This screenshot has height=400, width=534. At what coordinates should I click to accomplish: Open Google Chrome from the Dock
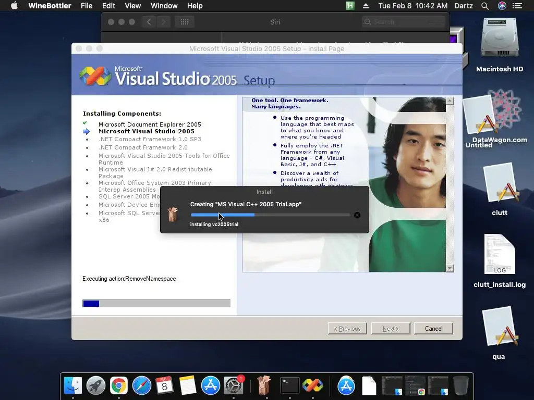pos(118,385)
